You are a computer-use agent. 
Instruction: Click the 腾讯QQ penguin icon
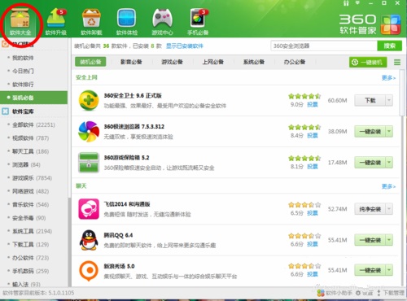tap(89, 240)
